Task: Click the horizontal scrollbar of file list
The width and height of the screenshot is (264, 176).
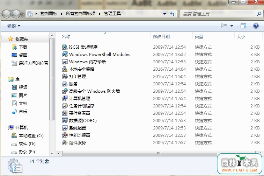Action: tap(159, 153)
